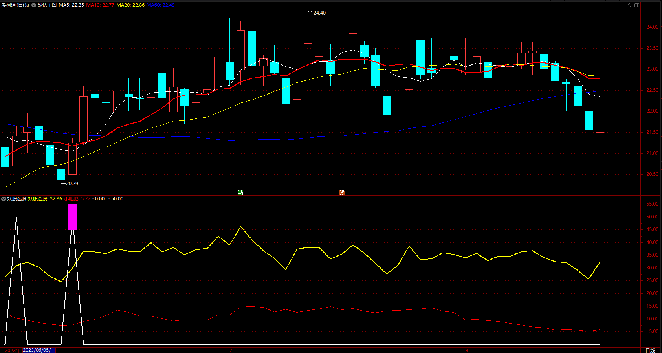Click the month 7 marker on time axis

coord(231,350)
